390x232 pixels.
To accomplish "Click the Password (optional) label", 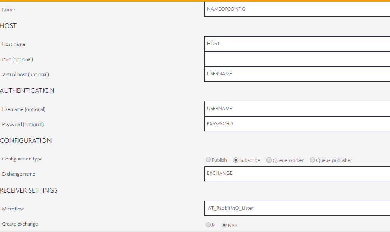I will (23, 125).
